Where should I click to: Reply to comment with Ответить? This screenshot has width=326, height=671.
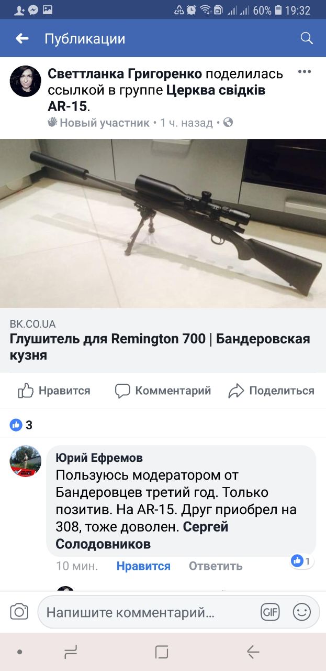pos(216,566)
